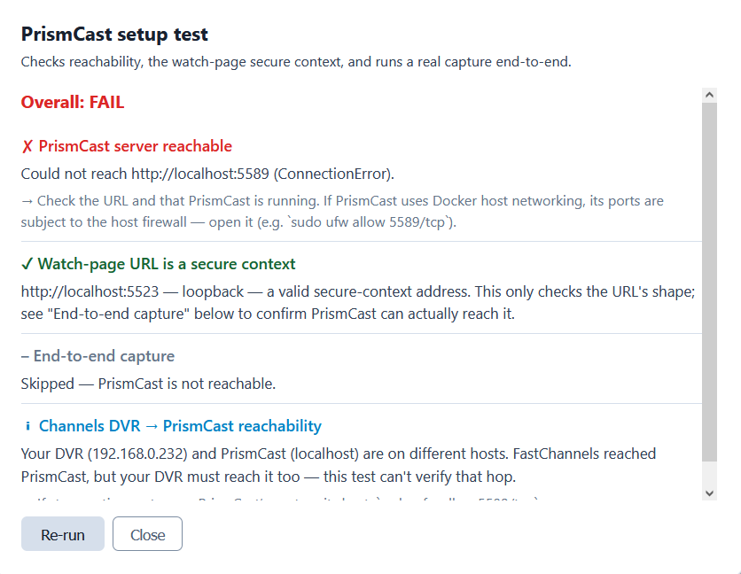Click the PrismCast server reachable heading
The height and width of the screenshot is (574, 741).
coord(135,146)
